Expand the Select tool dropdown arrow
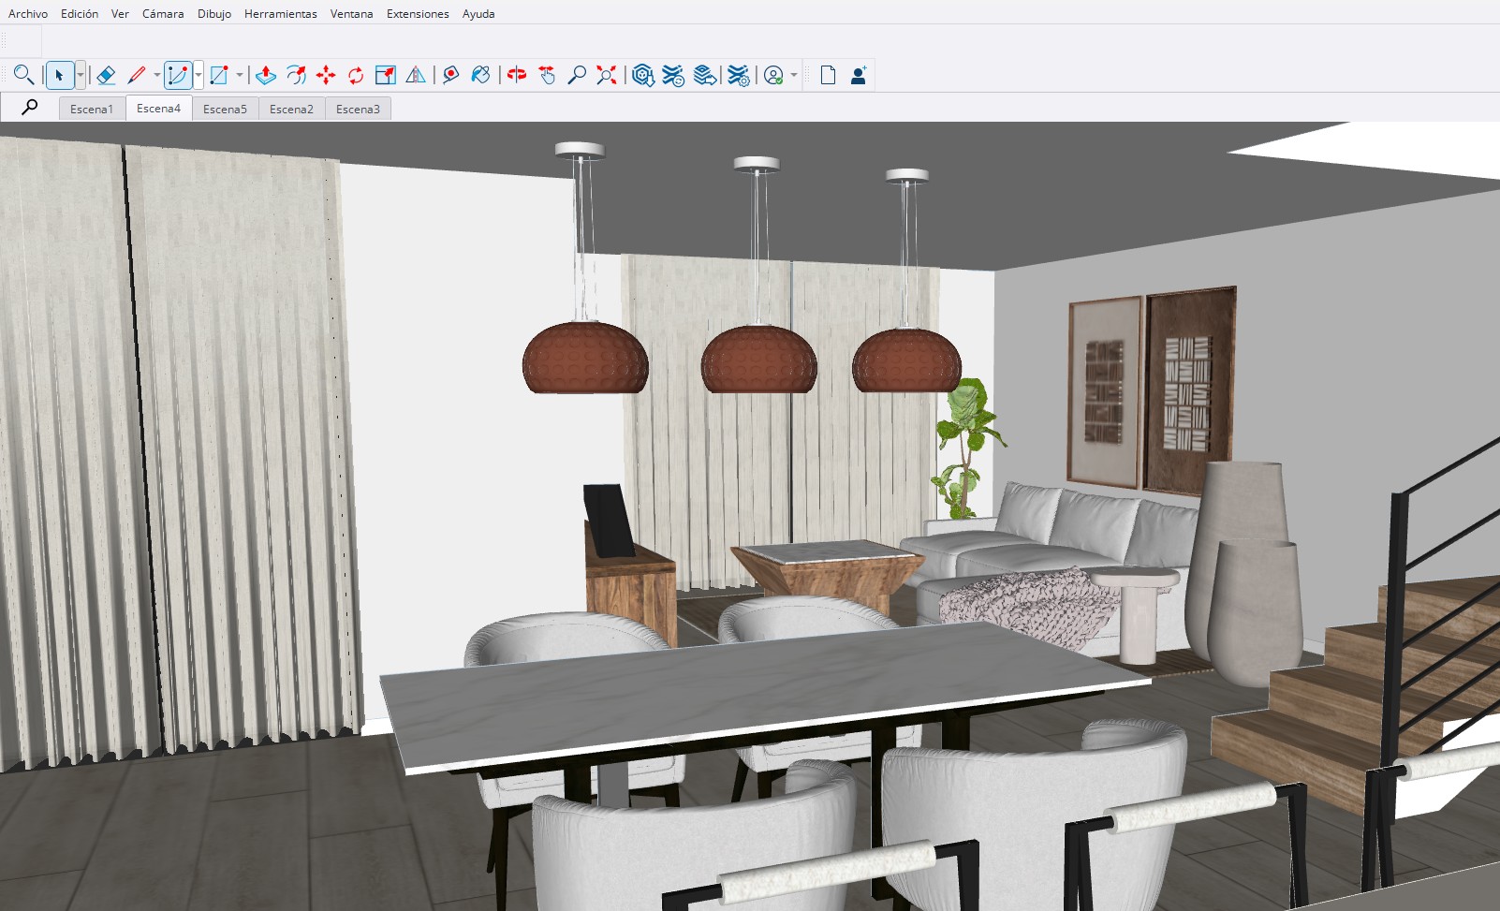 coord(81,75)
